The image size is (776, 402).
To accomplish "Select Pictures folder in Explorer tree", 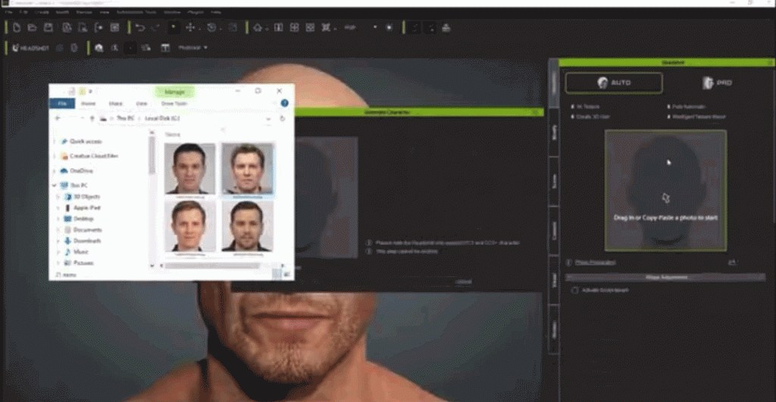I will pos(83,263).
